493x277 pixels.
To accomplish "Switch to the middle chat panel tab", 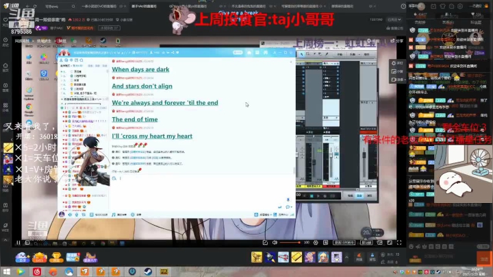I will point(448,23).
